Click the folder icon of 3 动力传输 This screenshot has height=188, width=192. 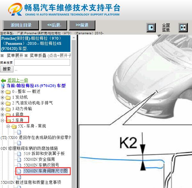pyautogui.click(x=8, y=109)
